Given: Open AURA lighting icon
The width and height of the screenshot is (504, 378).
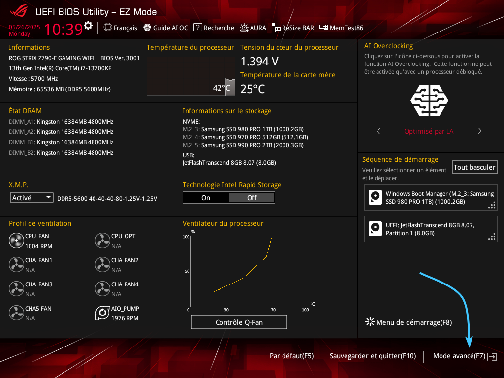Looking at the screenshot, I should click(244, 28).
